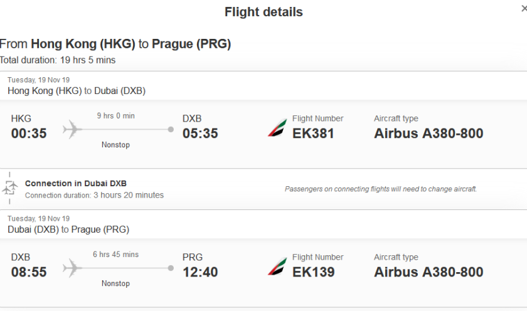Click the Dubai (DXB) to Prague (PRG) heading
The height and width of the screenshot is (311, 527).
click(68, 229)
